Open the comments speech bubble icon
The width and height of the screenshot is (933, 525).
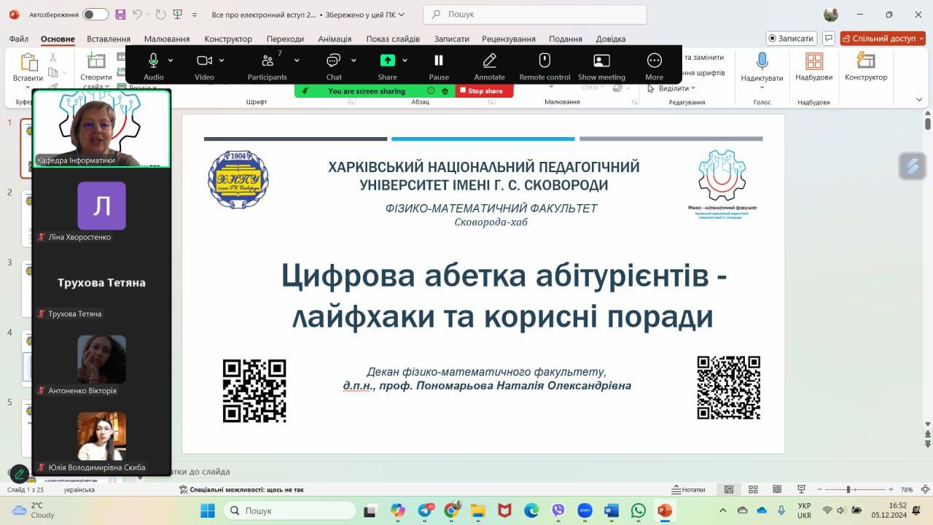(828, 38)
